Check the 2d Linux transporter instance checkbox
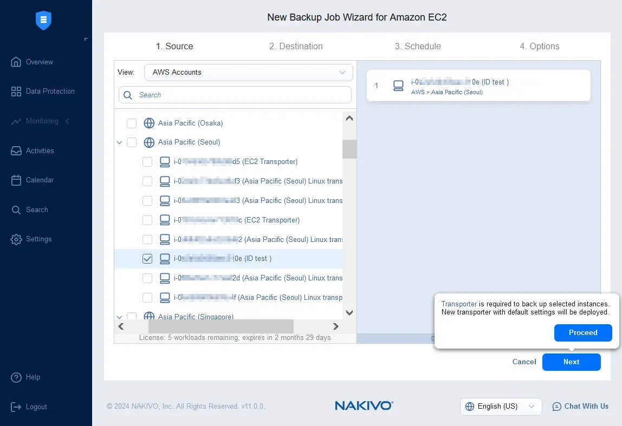Viewport: 622px width, 426px height. 147,278
